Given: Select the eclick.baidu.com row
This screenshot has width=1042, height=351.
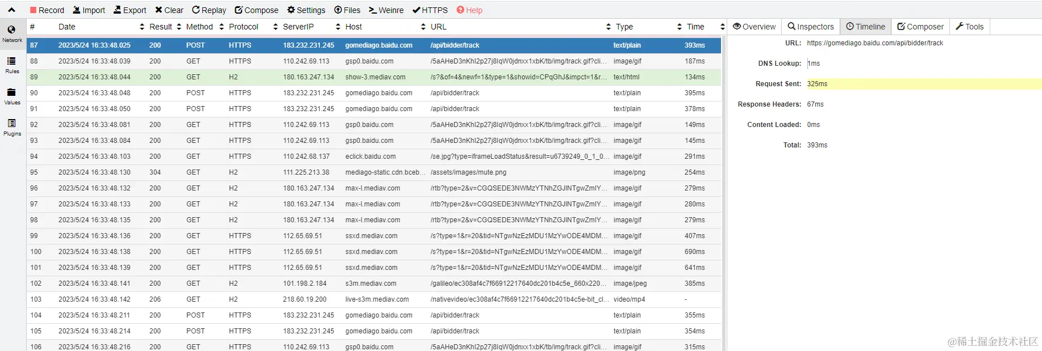Looking at the screenshot, I should 374,157.
